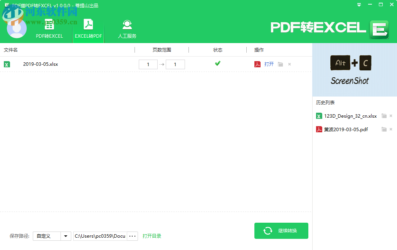This screenshot has width=397, height=250.
Task: Open the folder icon in the 操作 column
Action: click(x=279, y=64)
